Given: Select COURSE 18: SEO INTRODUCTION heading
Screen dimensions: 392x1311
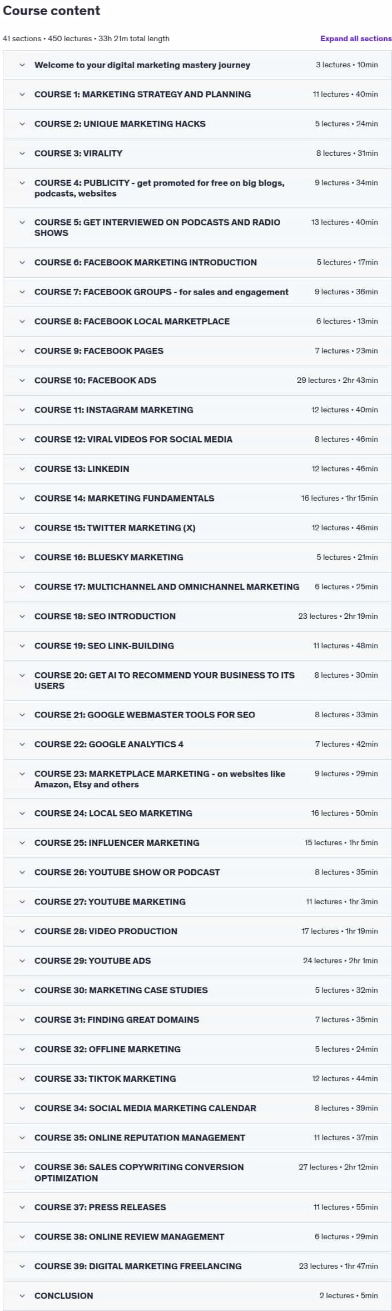Looking at the screenshot, I should (105, 617).
